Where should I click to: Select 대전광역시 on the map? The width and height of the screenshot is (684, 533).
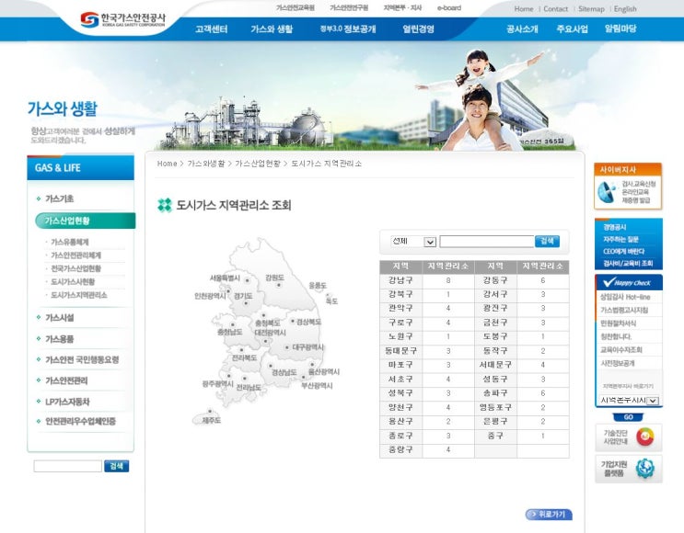271,333
